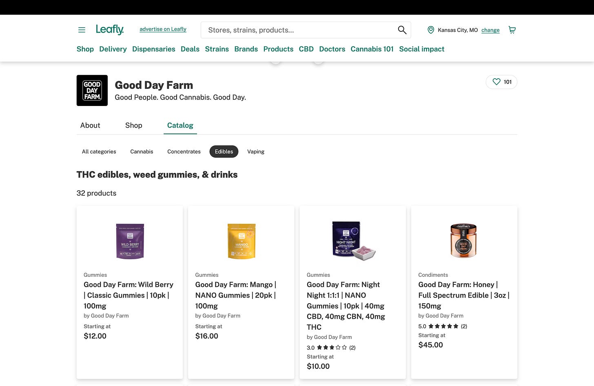Open the Strains nav item

217,49
